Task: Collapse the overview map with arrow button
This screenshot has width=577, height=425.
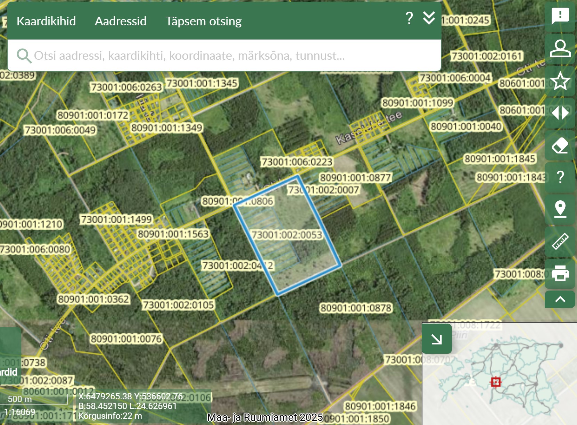Action: (437, 339)
